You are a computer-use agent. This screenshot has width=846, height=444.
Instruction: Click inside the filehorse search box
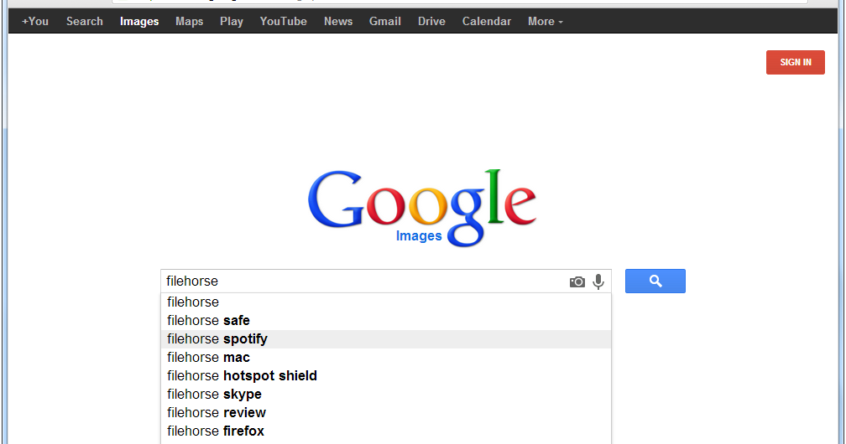coord(361,281)
